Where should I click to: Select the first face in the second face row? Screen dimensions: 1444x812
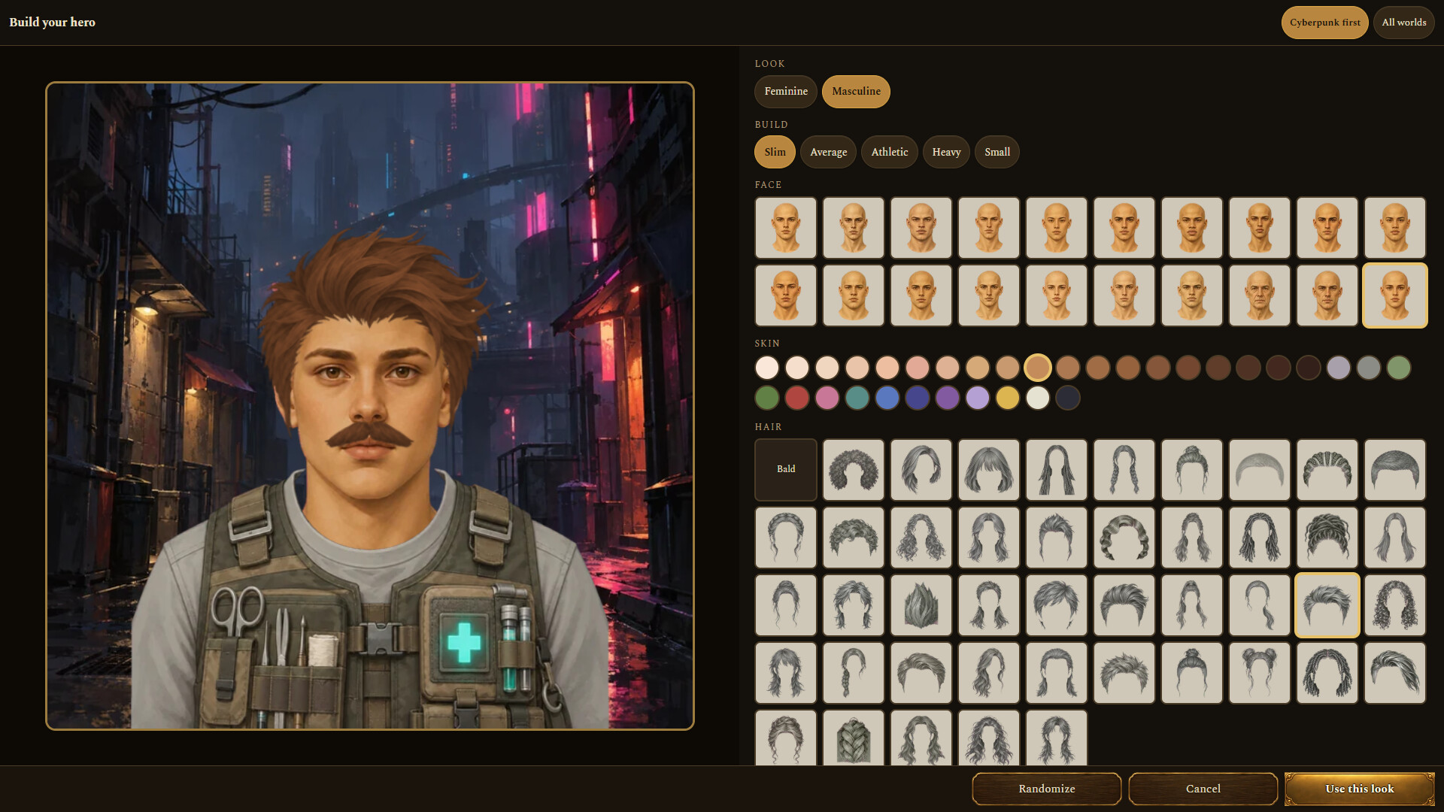click(x=786, y=295)
